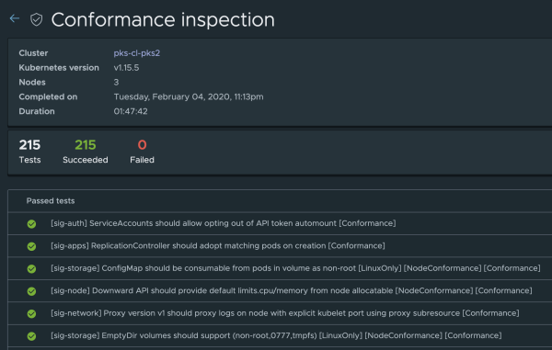Click green check icon for Downward API test
The height and width of the screenshot is (350, 552).
[31, 291]
